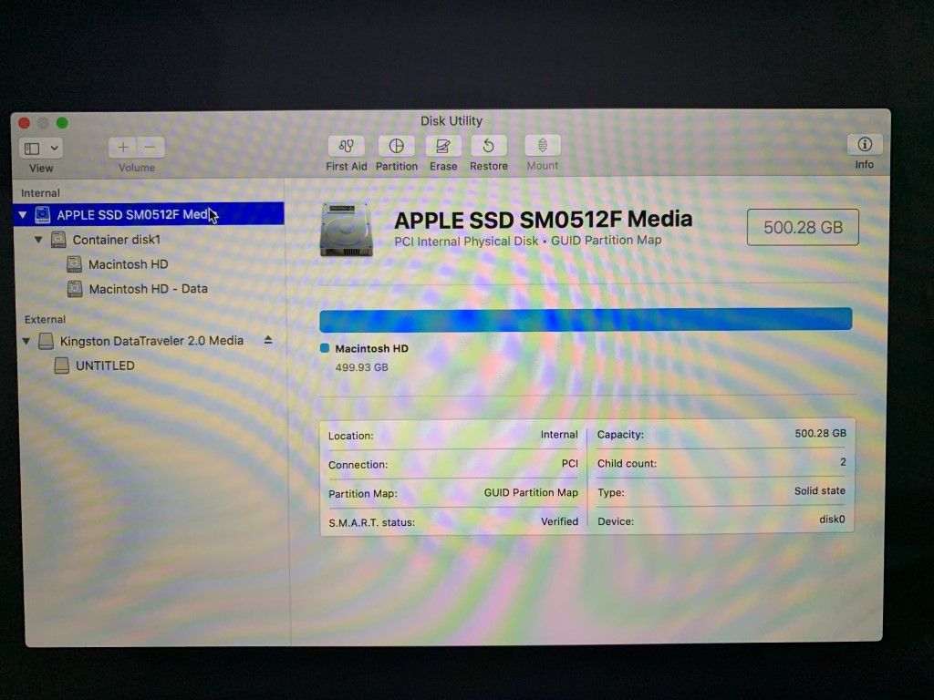The width and height of the screenshot is (934, 700).
Task: Click the Disk Utility window title
Action: coord(451,121)
